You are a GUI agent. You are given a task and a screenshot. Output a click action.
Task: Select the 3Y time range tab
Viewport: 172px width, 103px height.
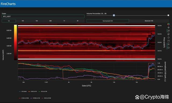coord(78,21)
